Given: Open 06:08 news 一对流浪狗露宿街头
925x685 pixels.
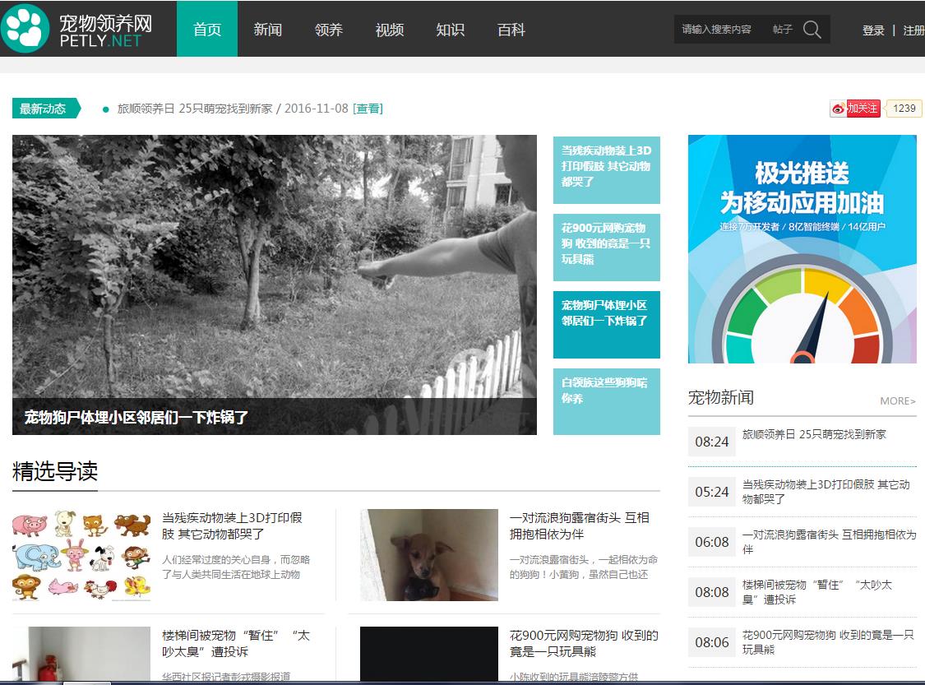Looking at the screenshot, I should click(829, 542).
